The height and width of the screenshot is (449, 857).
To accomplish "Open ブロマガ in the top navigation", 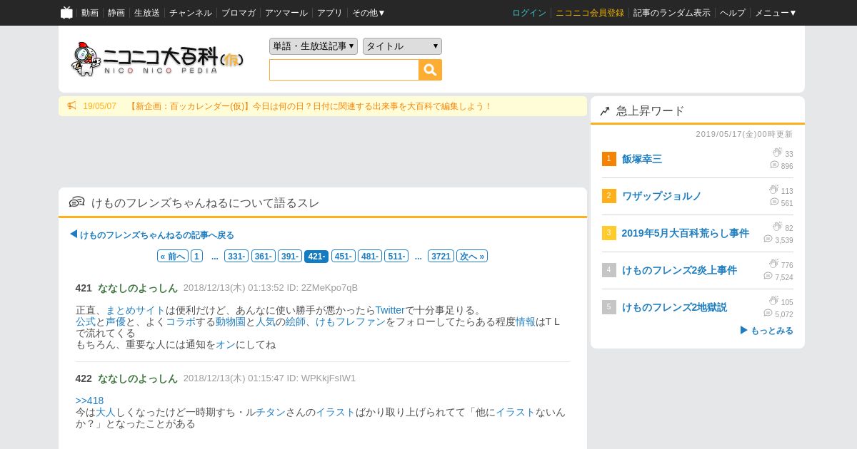I will tap(239, 13).
